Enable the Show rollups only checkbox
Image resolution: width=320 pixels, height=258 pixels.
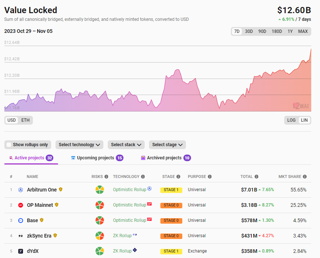click(x=9, y=145)
